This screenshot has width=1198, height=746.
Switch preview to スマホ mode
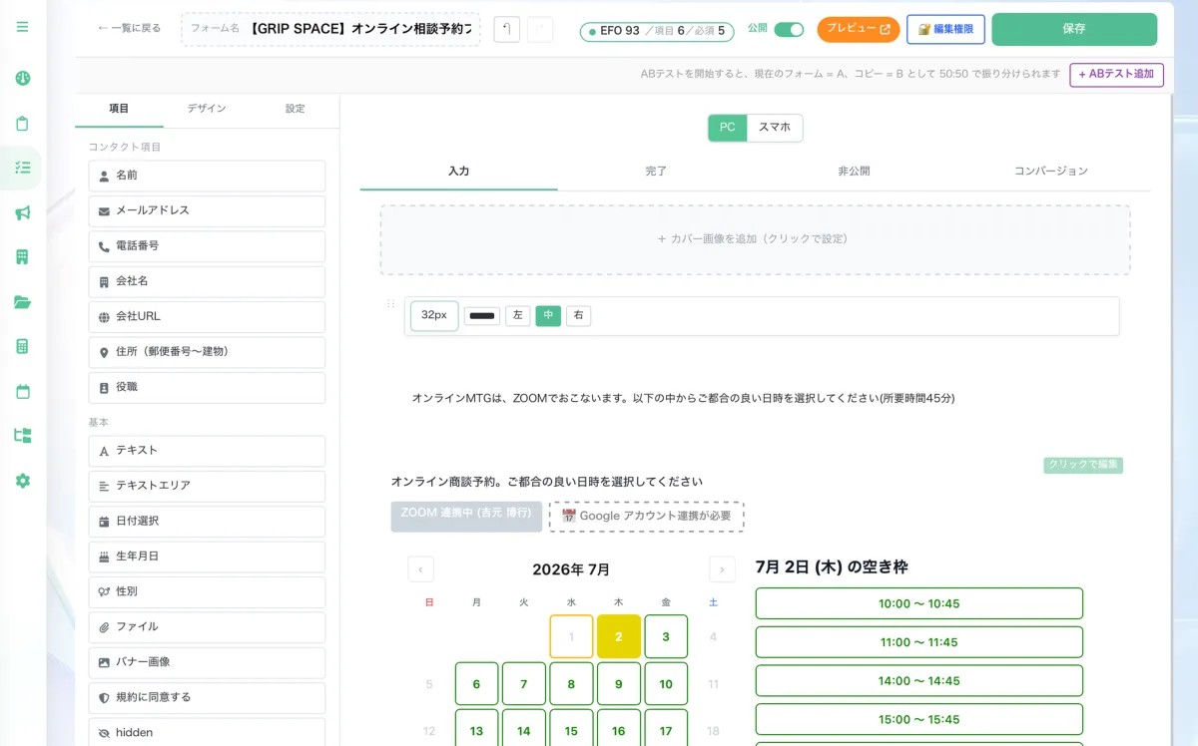point(775,128)
